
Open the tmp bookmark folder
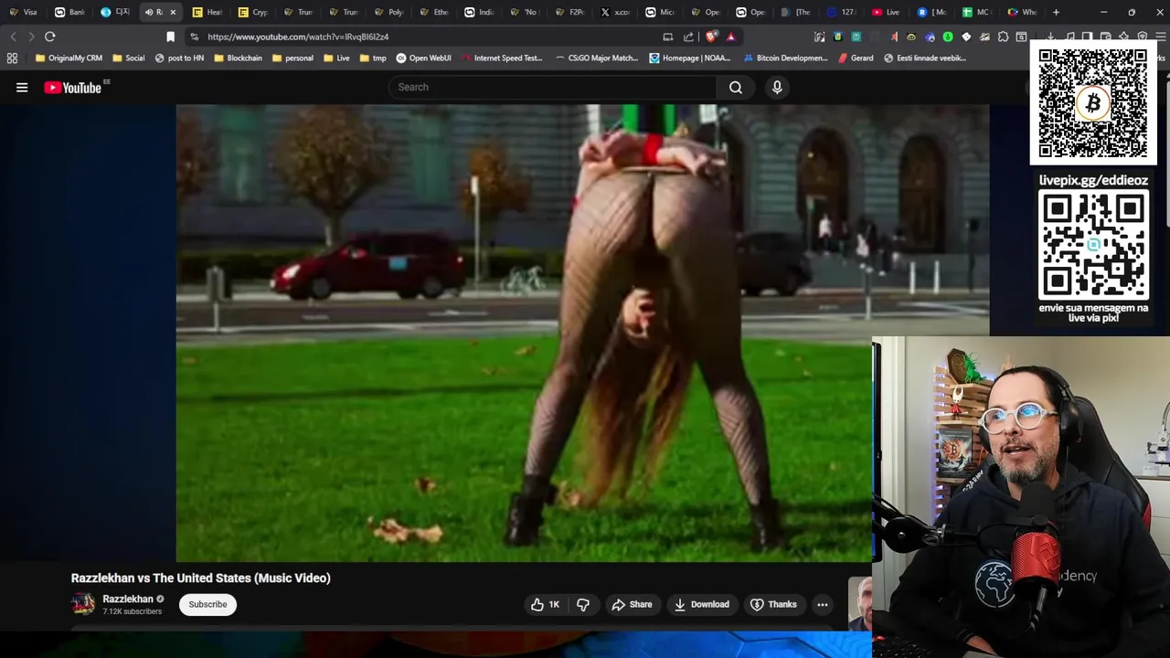[x=373, y=58]
